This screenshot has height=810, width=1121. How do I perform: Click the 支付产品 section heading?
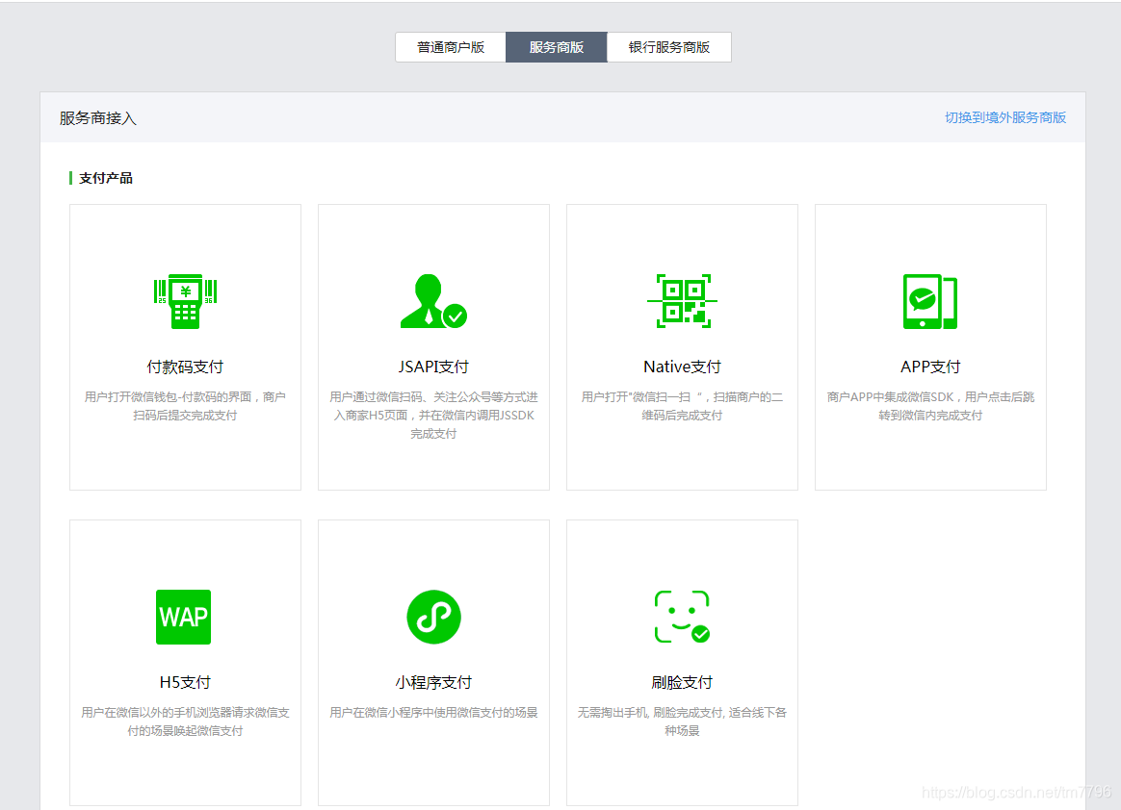tap(105, 178)
